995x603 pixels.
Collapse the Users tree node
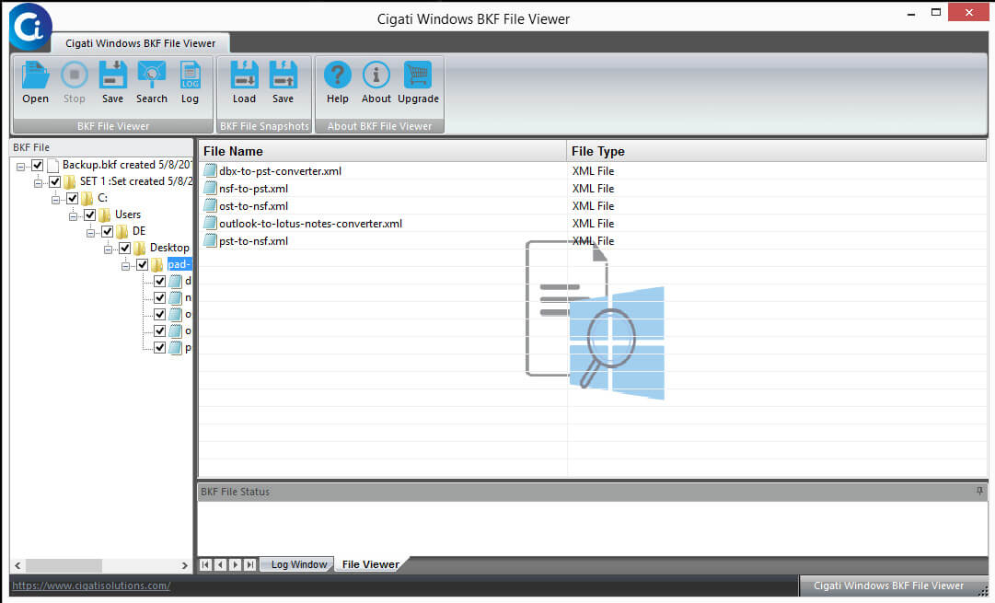(x=73, y=215)
